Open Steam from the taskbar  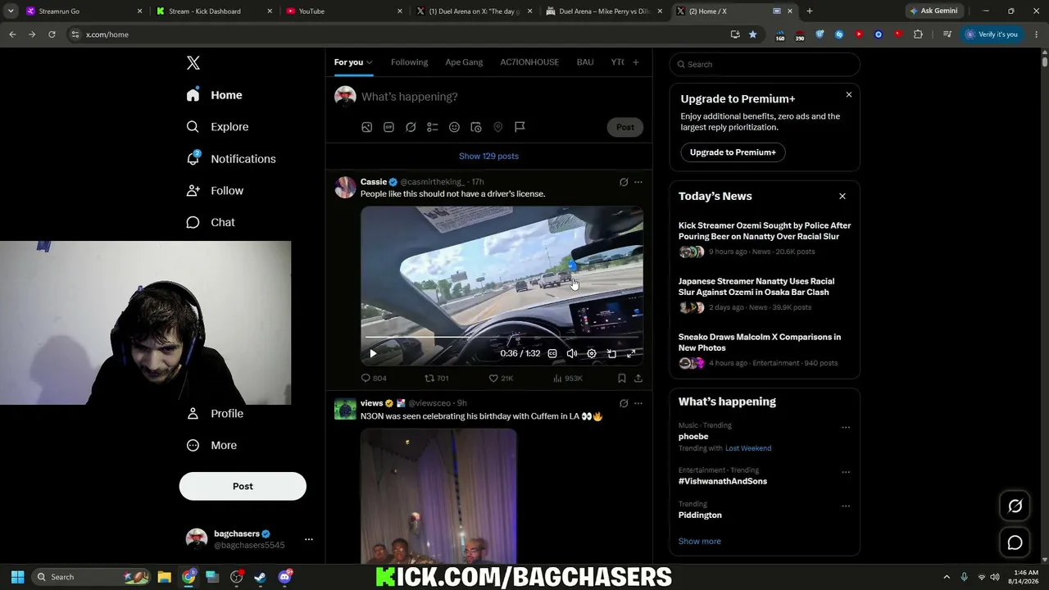coord(261,577)
